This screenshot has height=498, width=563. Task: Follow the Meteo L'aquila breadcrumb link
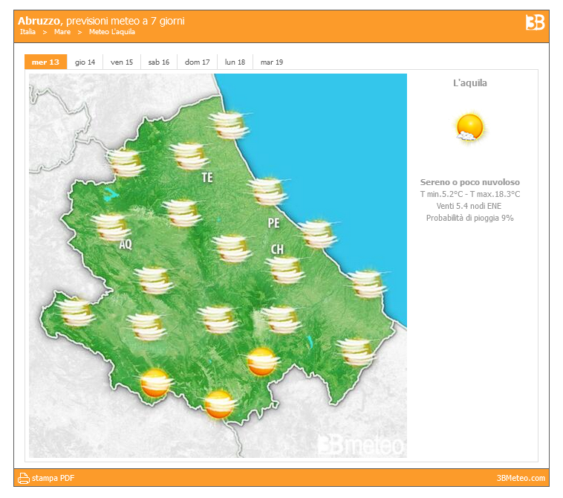pyautogui.click(x=111, y=32)
